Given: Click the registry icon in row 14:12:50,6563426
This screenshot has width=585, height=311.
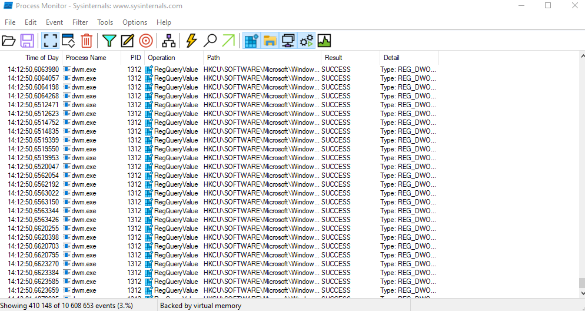Looking at the screenshot, I should tap(149, 220).
